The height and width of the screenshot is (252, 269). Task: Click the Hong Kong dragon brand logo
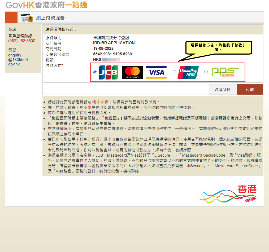pos(228,194)
